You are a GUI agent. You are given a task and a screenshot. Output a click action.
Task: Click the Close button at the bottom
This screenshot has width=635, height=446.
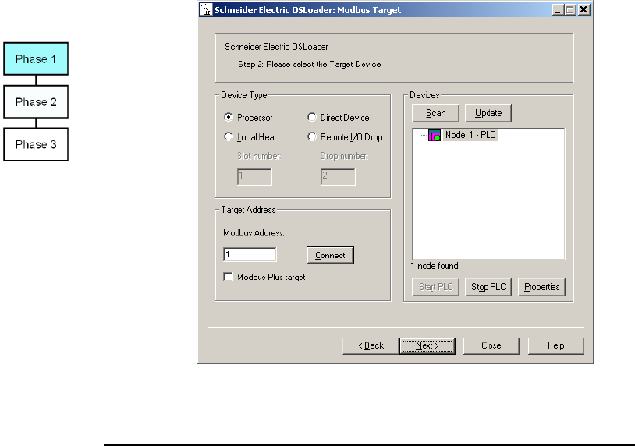click(x=491, y=346)
